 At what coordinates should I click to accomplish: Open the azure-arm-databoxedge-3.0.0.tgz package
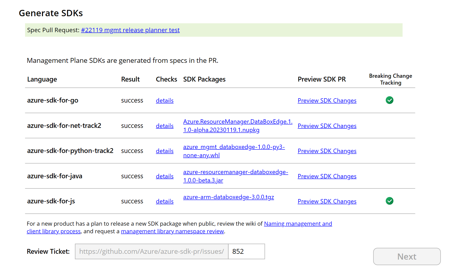coord(228,197)
